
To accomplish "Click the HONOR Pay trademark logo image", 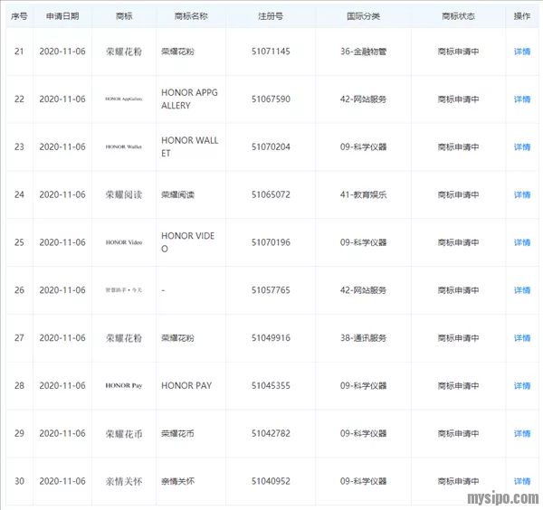I will 124,386.
